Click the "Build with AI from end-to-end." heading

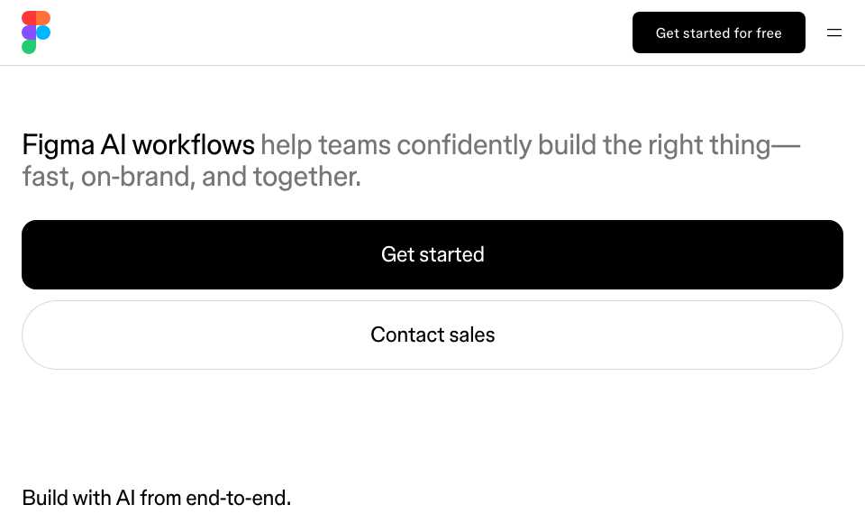[156, 498]
